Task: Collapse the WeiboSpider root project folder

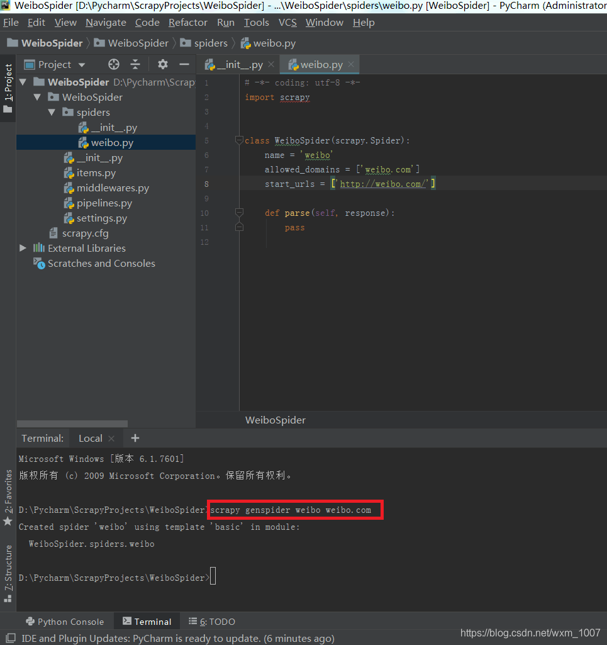Action: (x=23, y=82)
